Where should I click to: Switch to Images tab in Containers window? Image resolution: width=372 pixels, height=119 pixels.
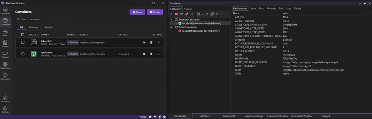click(188, 9)
